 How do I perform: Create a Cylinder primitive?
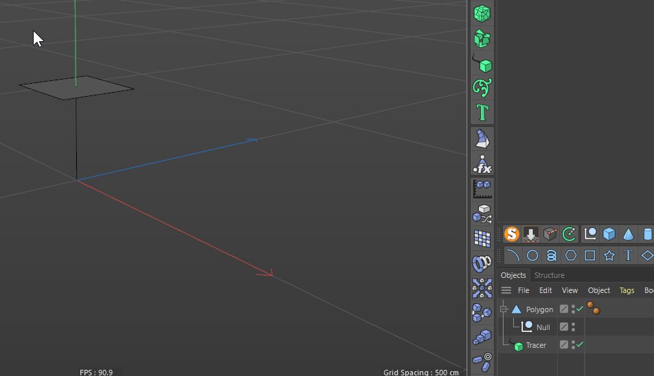[648, 234]
